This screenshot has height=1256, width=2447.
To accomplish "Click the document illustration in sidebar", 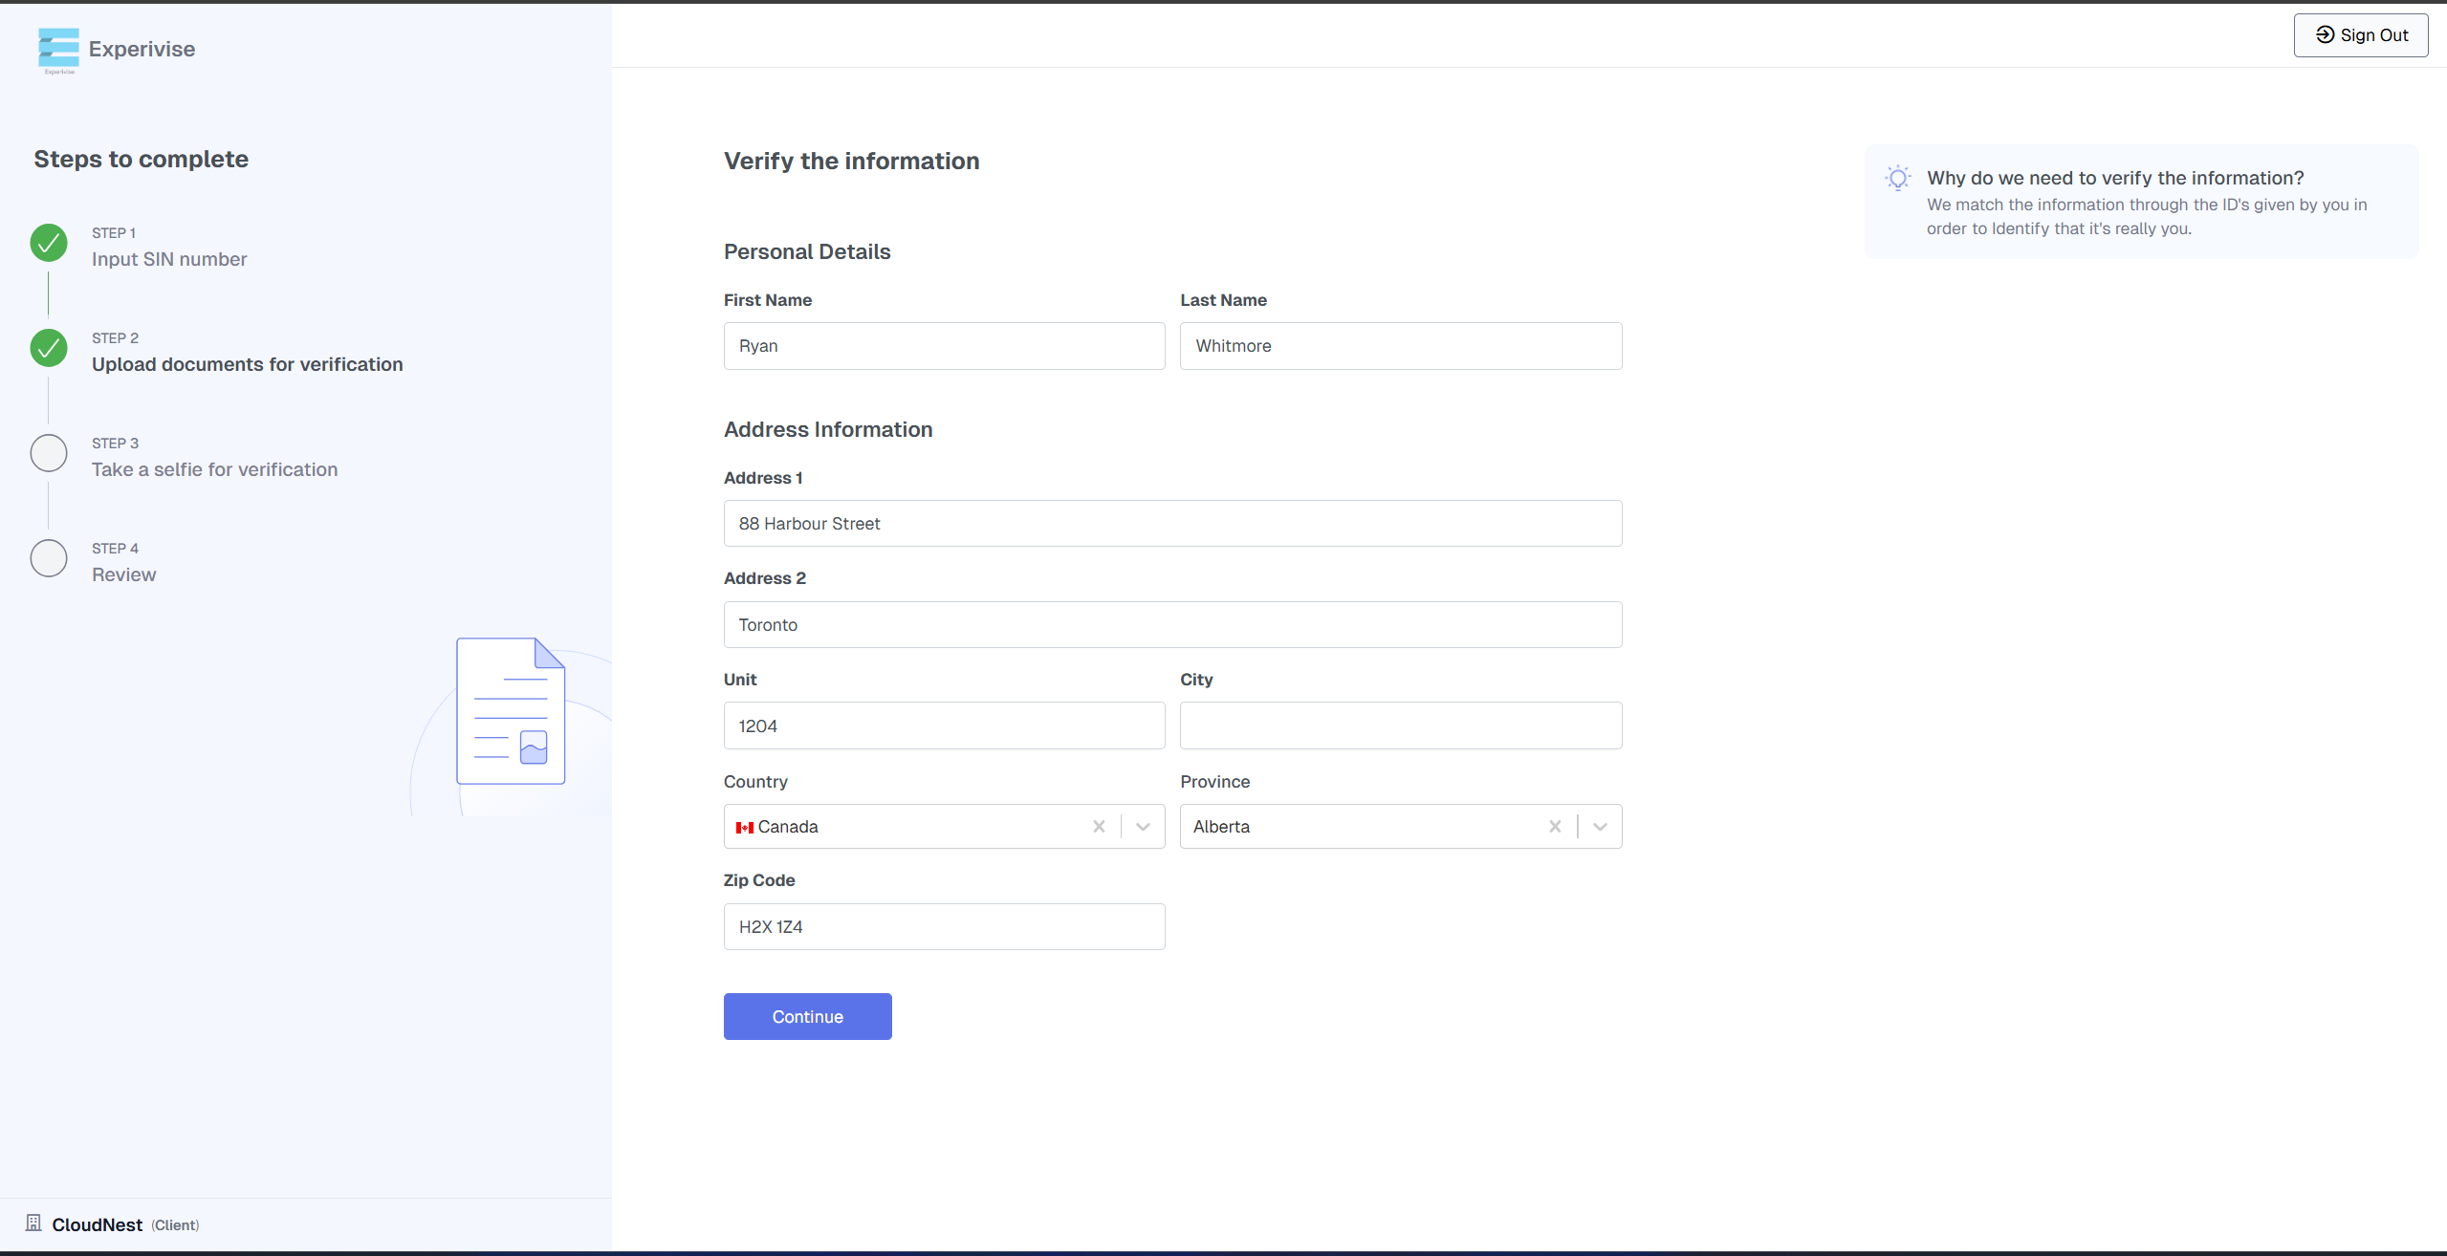I will pyautogui.click(x=511, y=711).
